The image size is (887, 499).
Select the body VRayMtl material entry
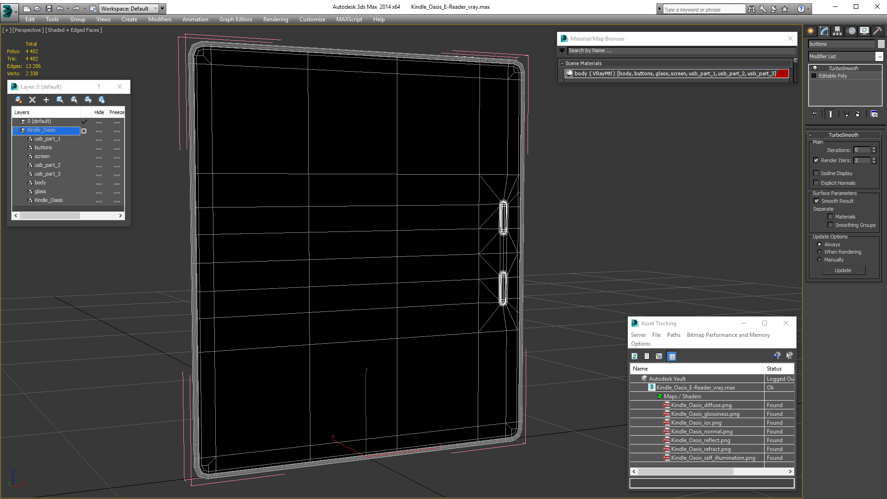click(676, 73)
